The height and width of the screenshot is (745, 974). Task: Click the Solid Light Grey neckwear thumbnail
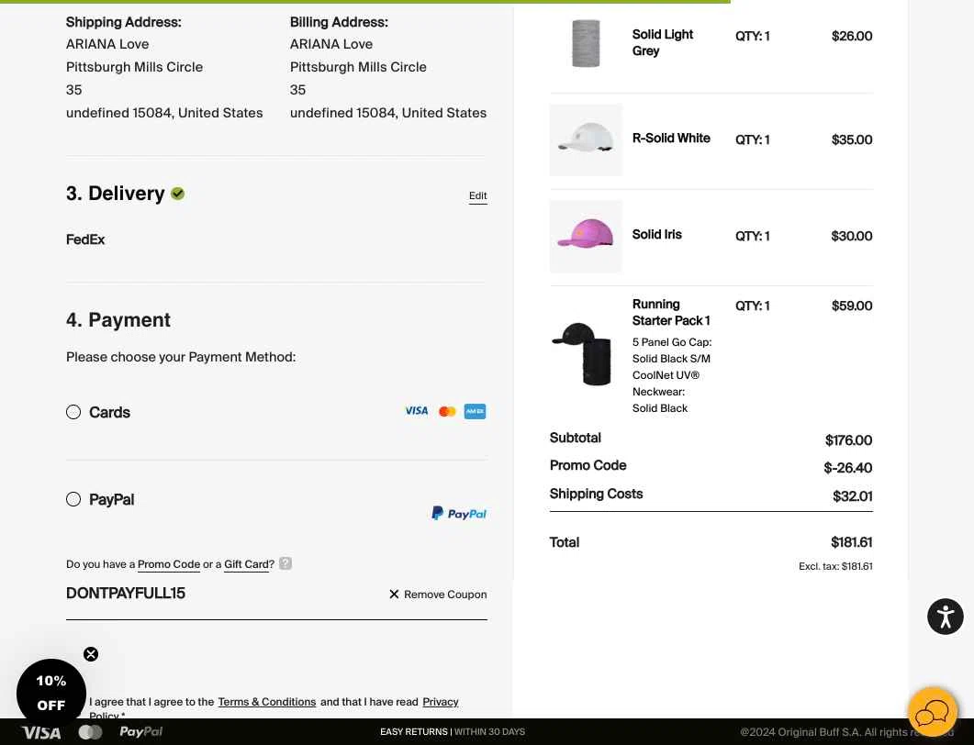[586, 42]
